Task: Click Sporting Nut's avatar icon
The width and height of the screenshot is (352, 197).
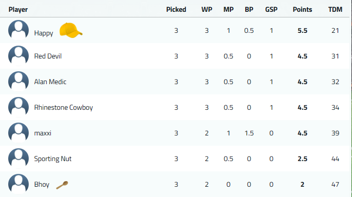Action: pyautogui.click(x=18, y=159)
